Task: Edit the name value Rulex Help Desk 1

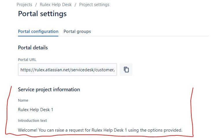Action: click(x=36, y=110)
